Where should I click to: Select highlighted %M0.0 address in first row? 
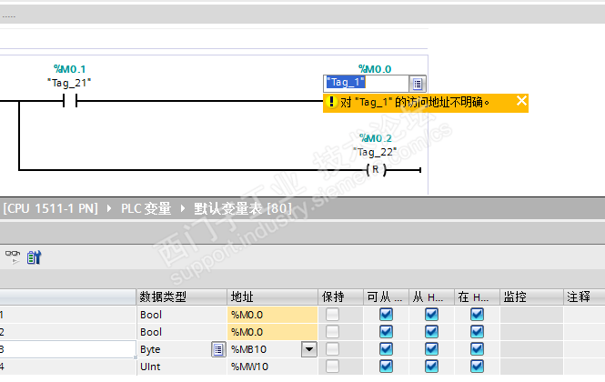(x=272, y=315)
